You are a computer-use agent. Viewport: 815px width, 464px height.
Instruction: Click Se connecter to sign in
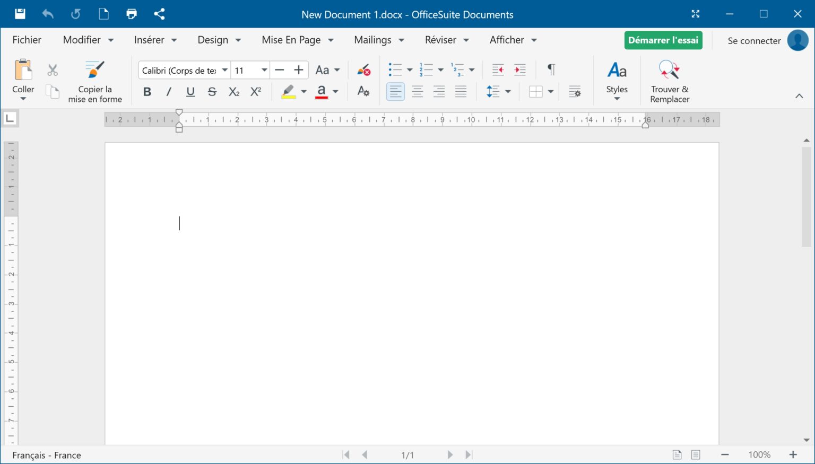[x=754, y=41]
